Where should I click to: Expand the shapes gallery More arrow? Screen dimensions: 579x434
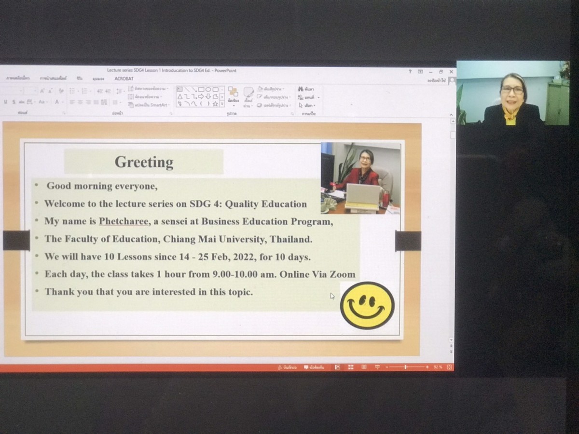click(222, 104)
